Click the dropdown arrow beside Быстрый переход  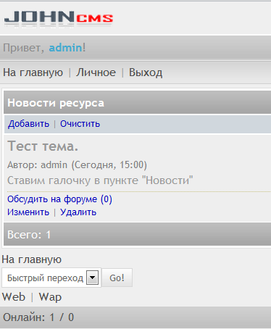(92, 278)
